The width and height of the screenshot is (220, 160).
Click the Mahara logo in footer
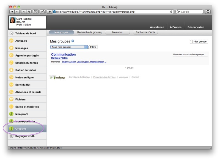(x=57, y=78)
